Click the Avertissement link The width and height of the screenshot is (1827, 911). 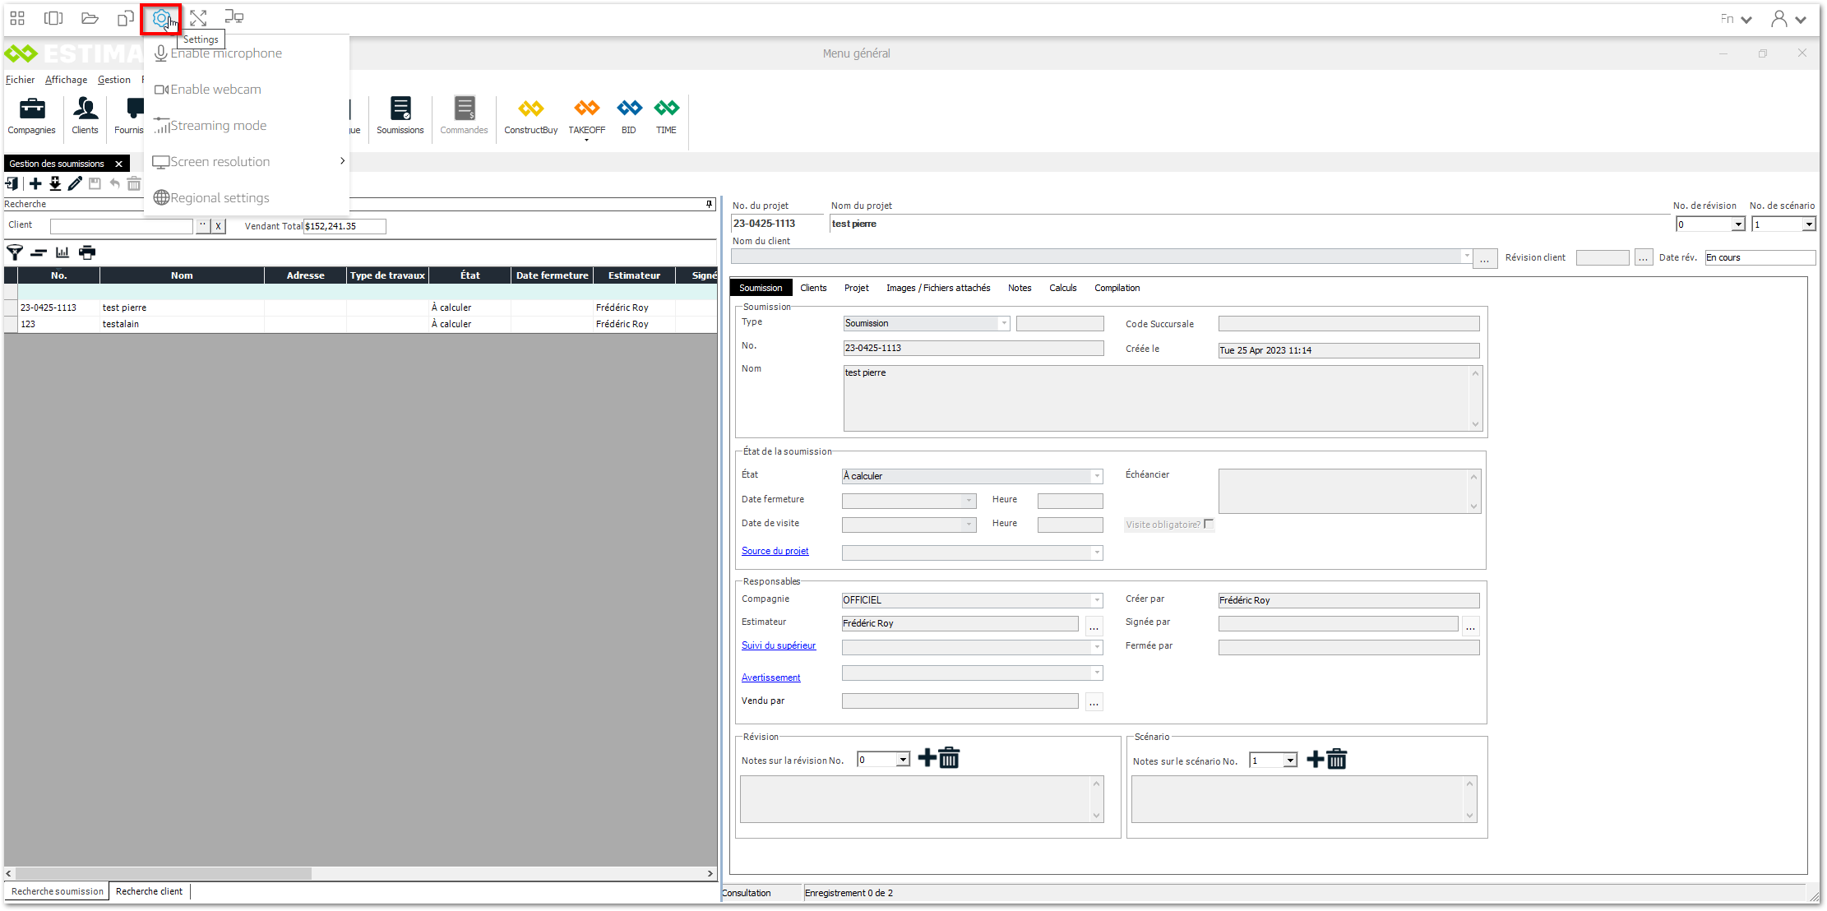pos(770,678)
